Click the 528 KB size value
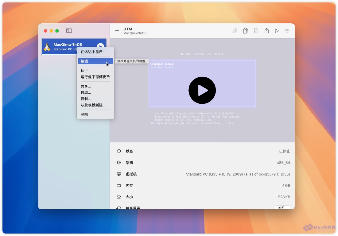Screen dimensions: 338x236 coord(284,197)
